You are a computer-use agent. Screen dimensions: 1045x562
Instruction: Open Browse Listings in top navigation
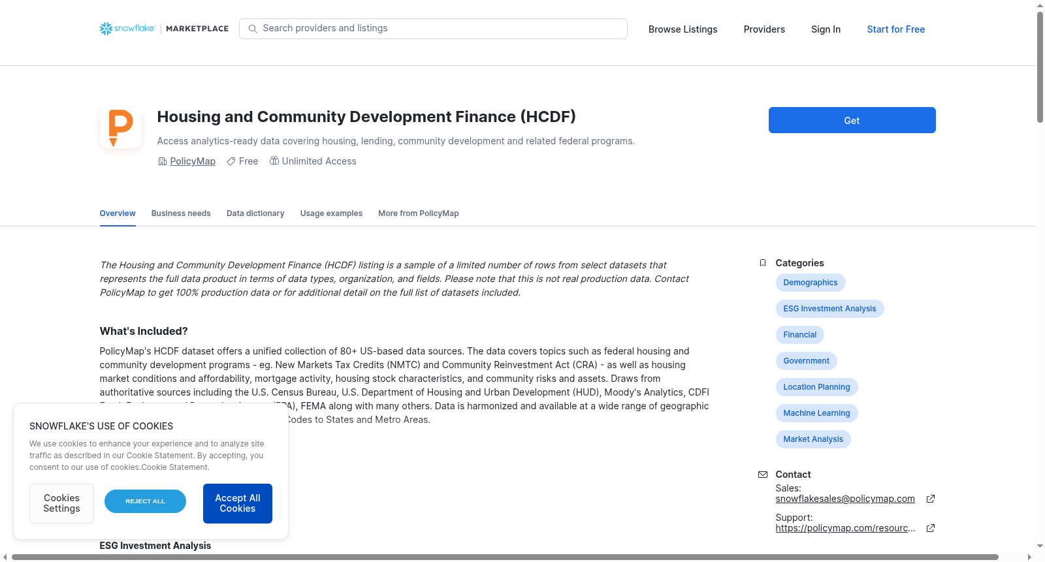683,29
